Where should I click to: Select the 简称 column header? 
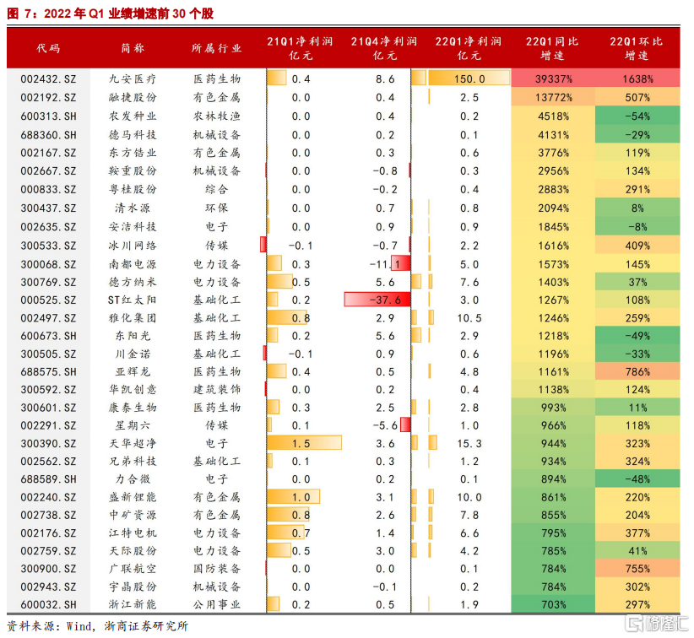(x=133, y=48)
